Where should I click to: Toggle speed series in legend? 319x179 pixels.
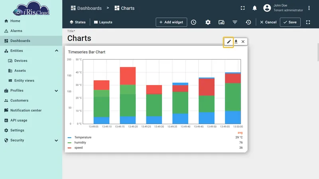78,148
